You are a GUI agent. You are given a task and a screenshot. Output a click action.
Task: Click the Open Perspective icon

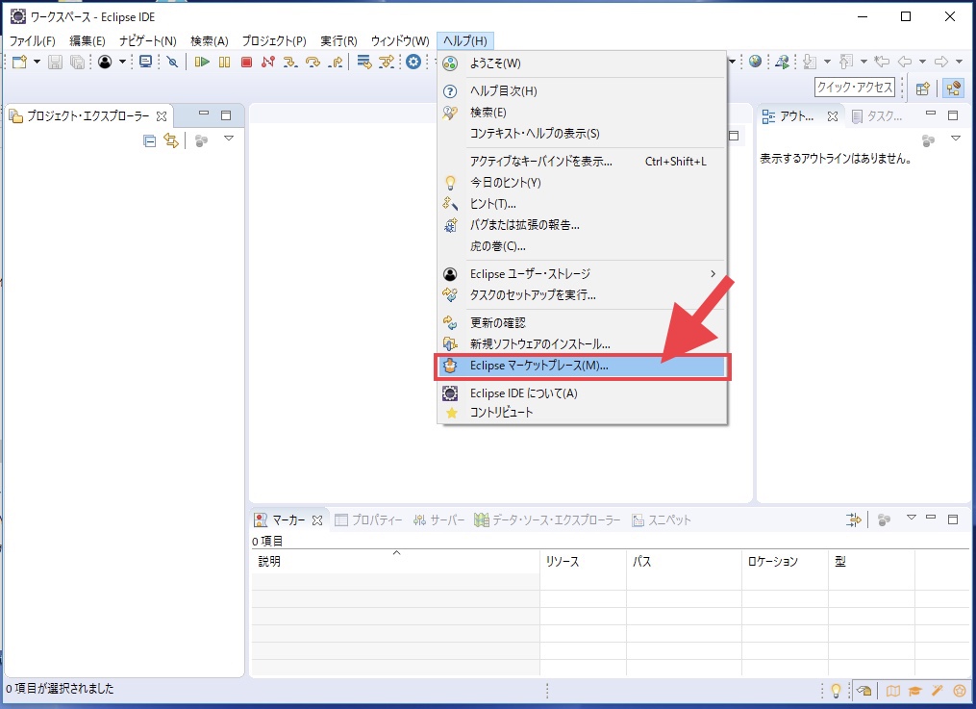(x=923, y=89)
